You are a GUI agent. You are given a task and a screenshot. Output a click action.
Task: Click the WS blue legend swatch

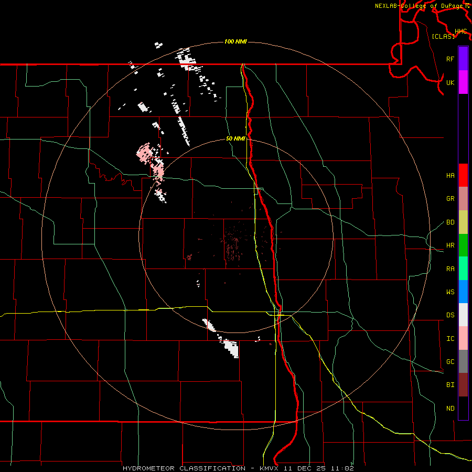[x=463, y=292]
